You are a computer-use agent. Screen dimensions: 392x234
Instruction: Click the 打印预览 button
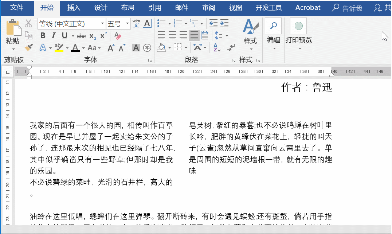[298, 35]
